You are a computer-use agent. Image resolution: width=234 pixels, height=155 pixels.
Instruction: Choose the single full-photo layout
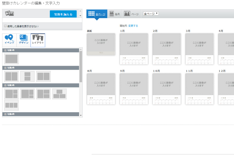coord(11,59)
